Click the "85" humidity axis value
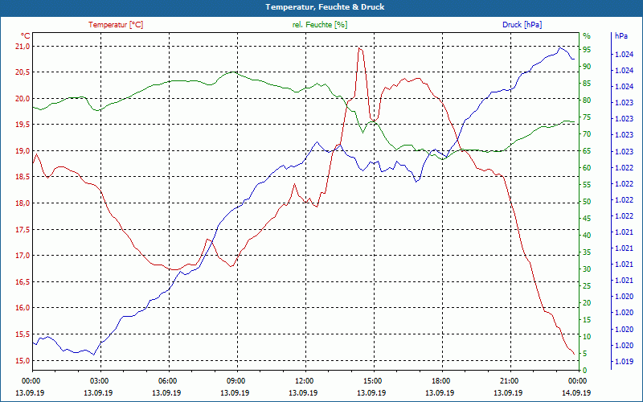The image size is (643, 402). click(x=587, y=84)
